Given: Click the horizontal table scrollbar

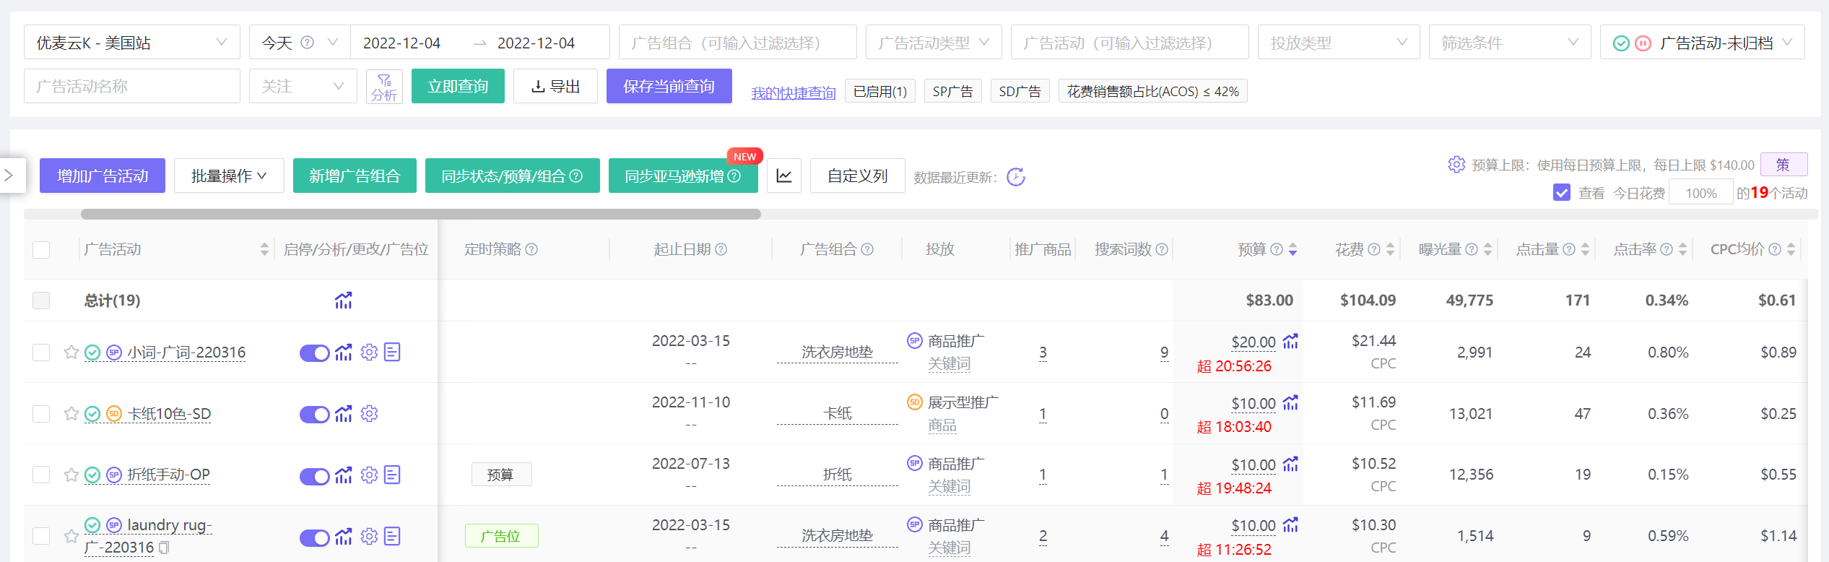Looking at the screenshot, I should [x=420, y=215].
